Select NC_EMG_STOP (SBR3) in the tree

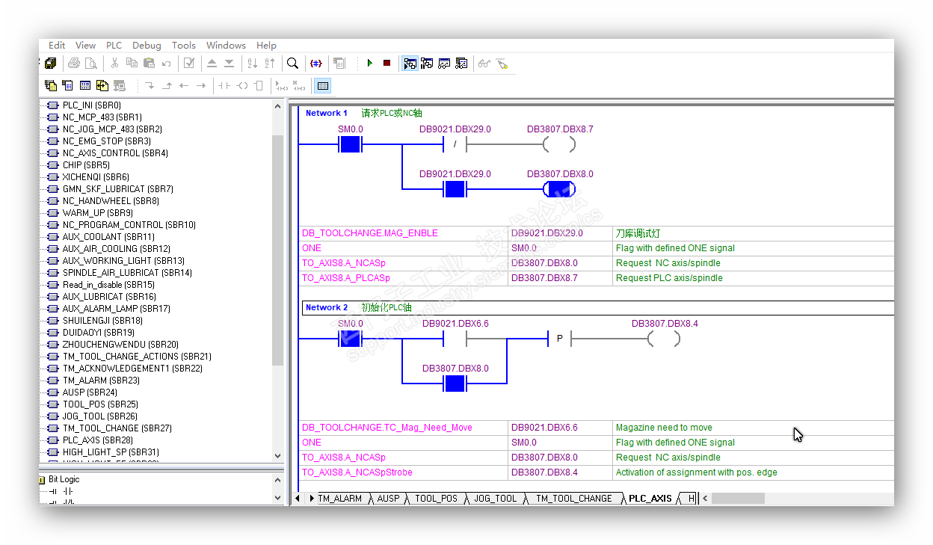(x=106, y=141)
